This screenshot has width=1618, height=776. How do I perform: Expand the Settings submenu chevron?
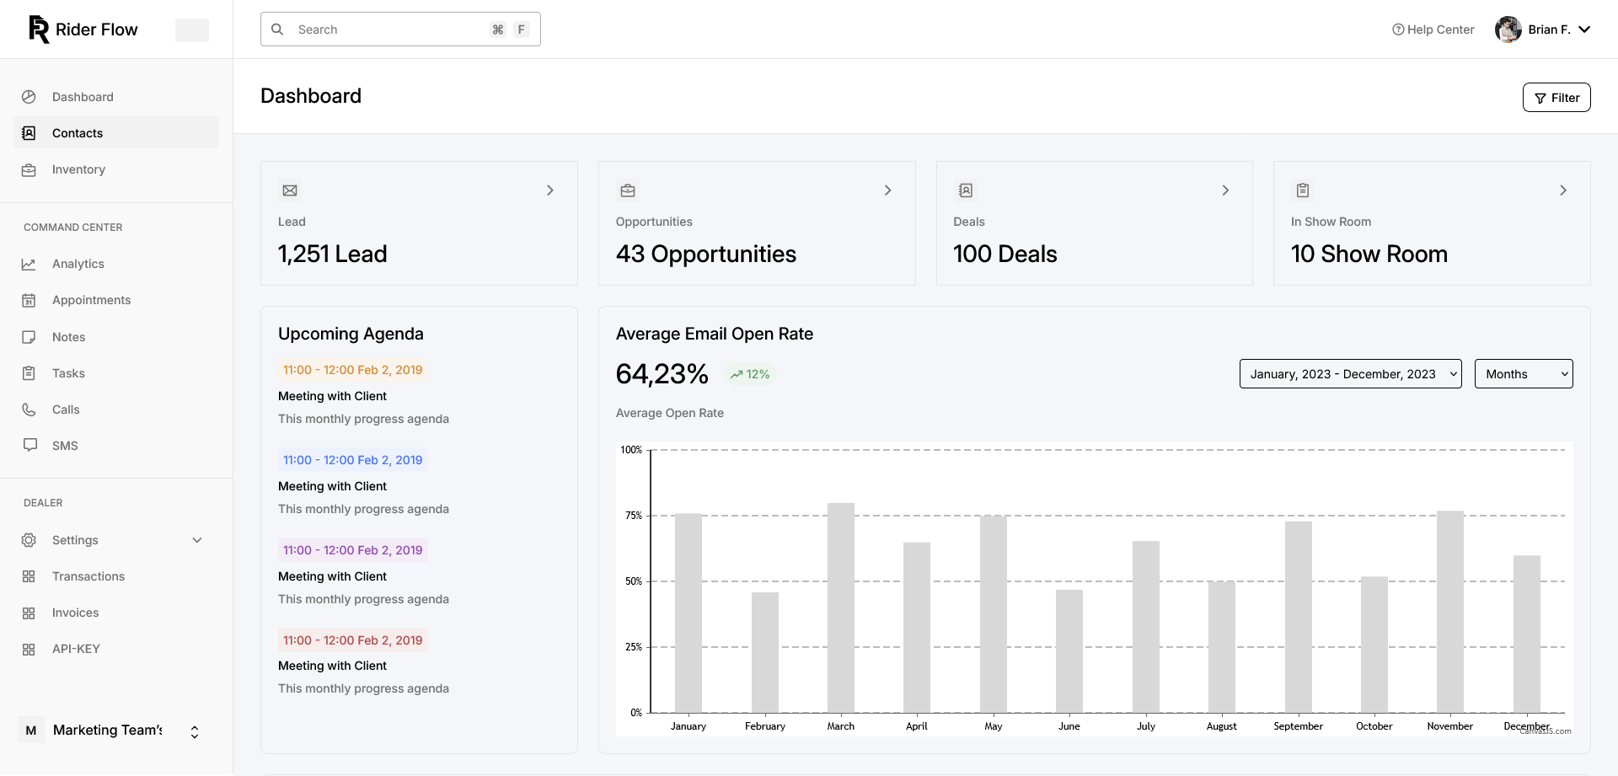197,540
